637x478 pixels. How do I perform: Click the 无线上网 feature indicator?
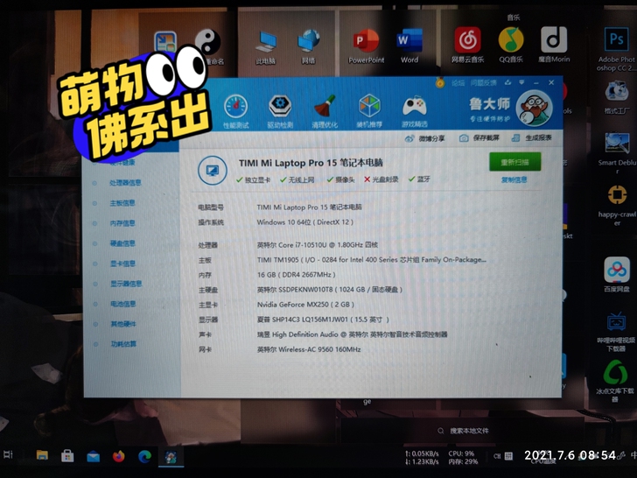297,179
